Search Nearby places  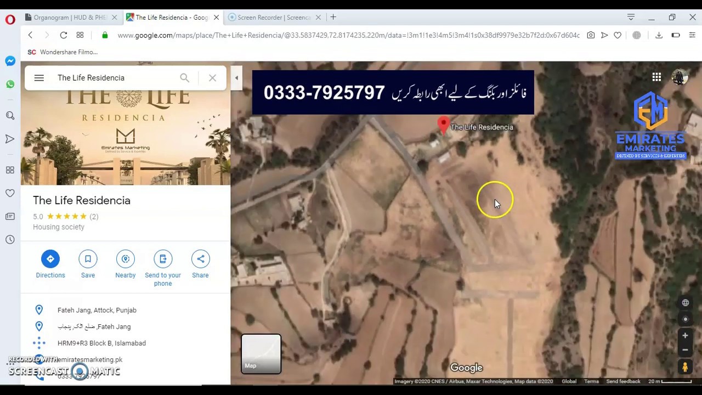coord(126,264)
